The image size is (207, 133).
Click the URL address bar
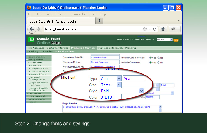[93, 29]
